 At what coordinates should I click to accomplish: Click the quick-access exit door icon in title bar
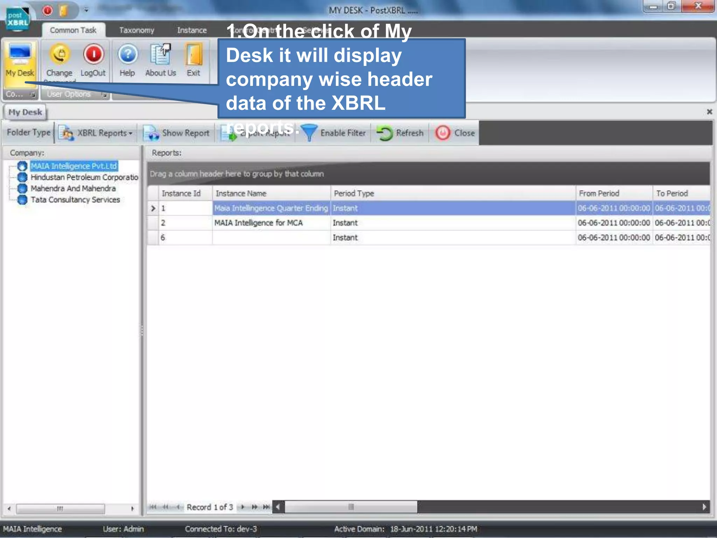pyautogui.click(x=64, y=11)
